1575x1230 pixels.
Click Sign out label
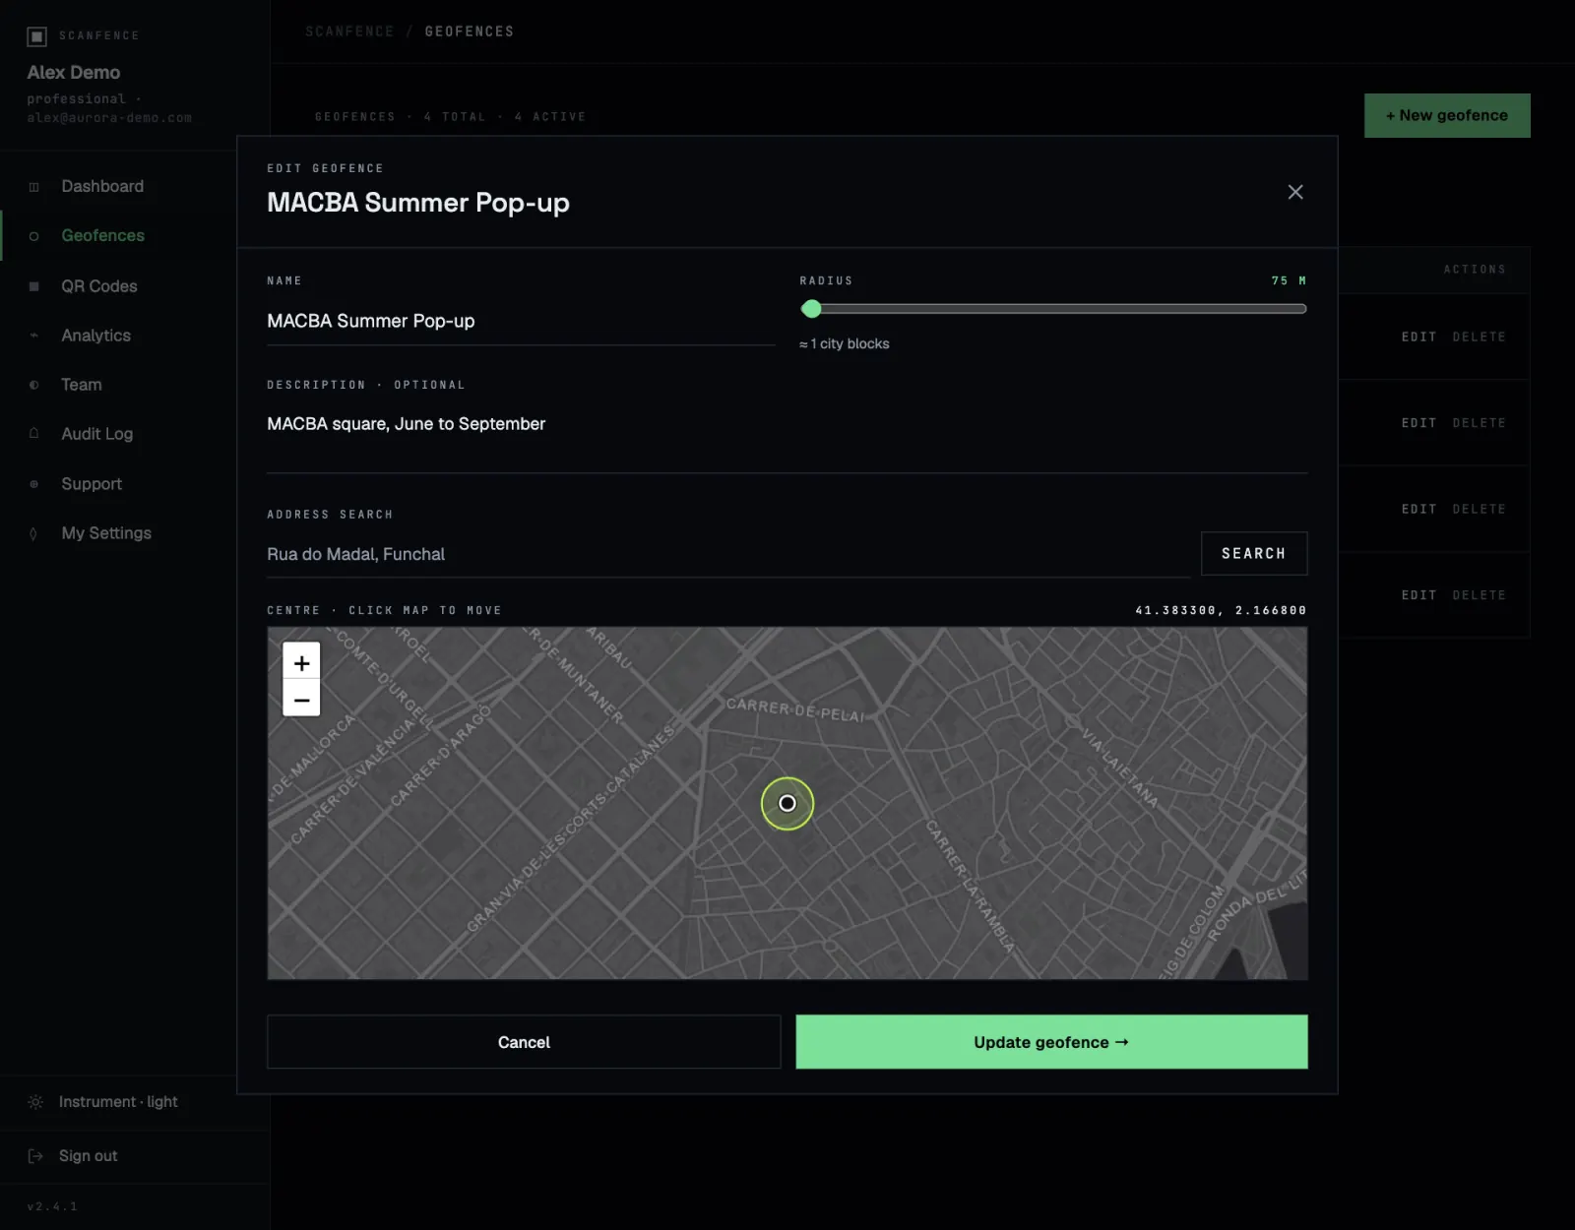pyautogui.click(x=88, y=1156)
